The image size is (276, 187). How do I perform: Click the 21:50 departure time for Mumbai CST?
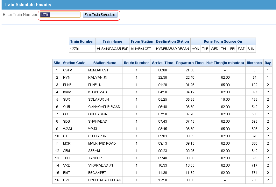[190, 70]
